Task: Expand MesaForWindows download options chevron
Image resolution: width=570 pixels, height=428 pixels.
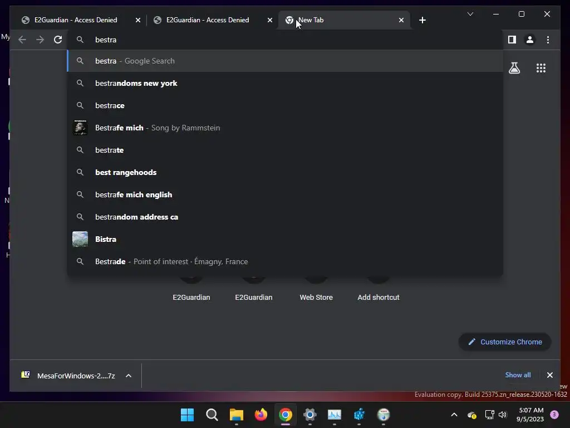Action: point(129,376)
